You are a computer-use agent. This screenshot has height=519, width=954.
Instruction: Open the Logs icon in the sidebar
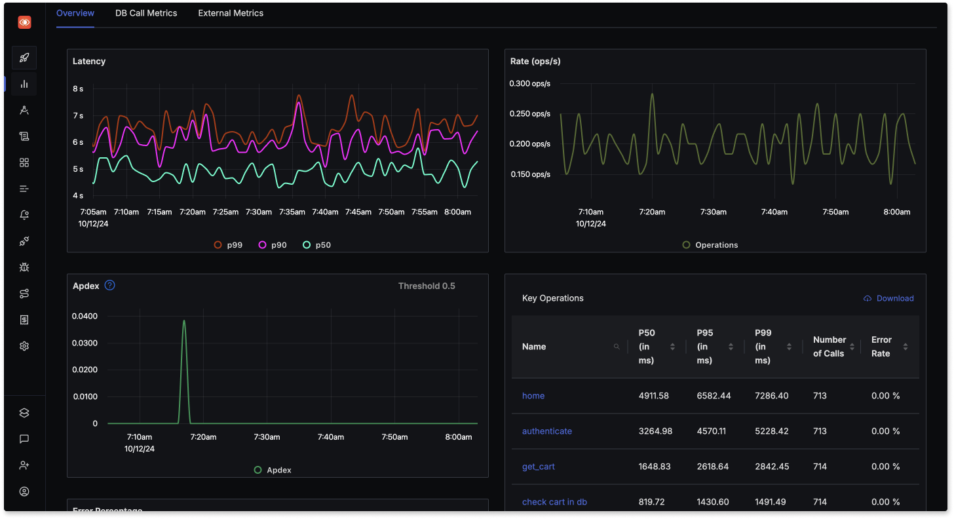click(x=24, y=136)
